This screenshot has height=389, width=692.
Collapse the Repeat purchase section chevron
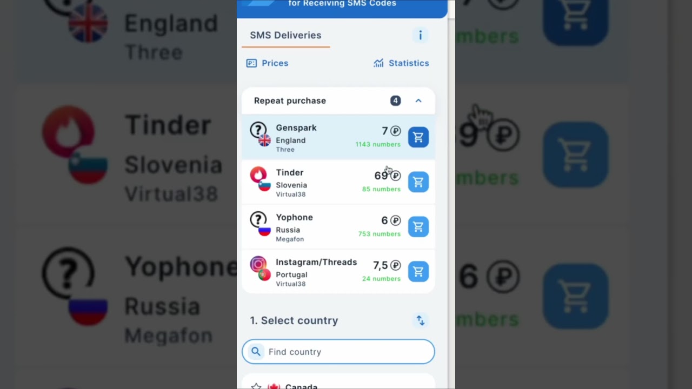click(x=418, y=100)
